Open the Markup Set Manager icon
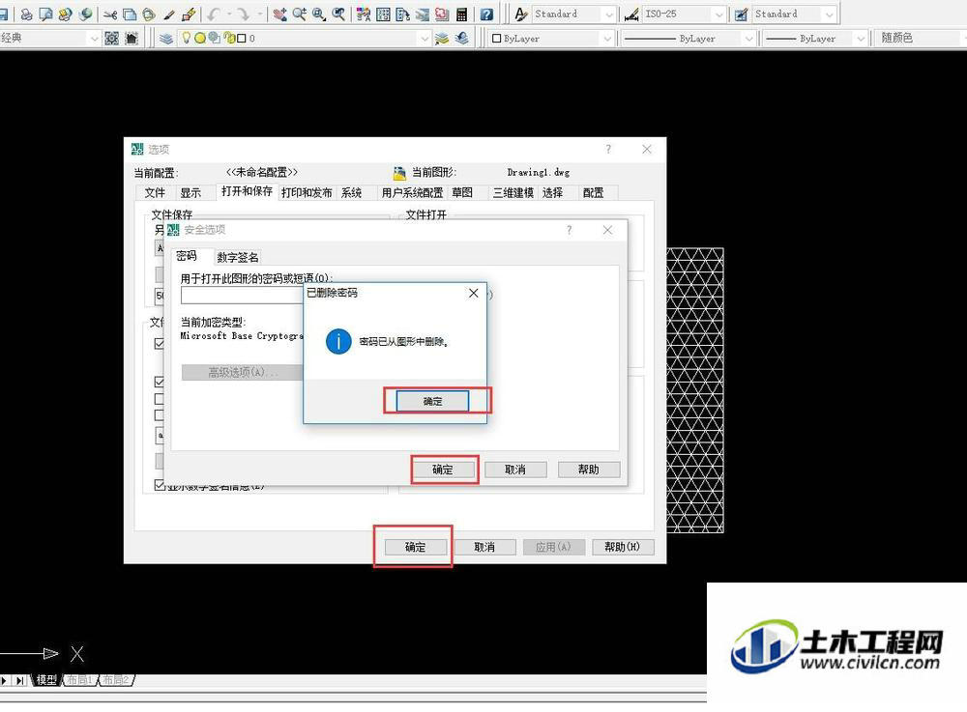Image resolution: width=967 pixels, height=712 pixels. click(442, 14)
